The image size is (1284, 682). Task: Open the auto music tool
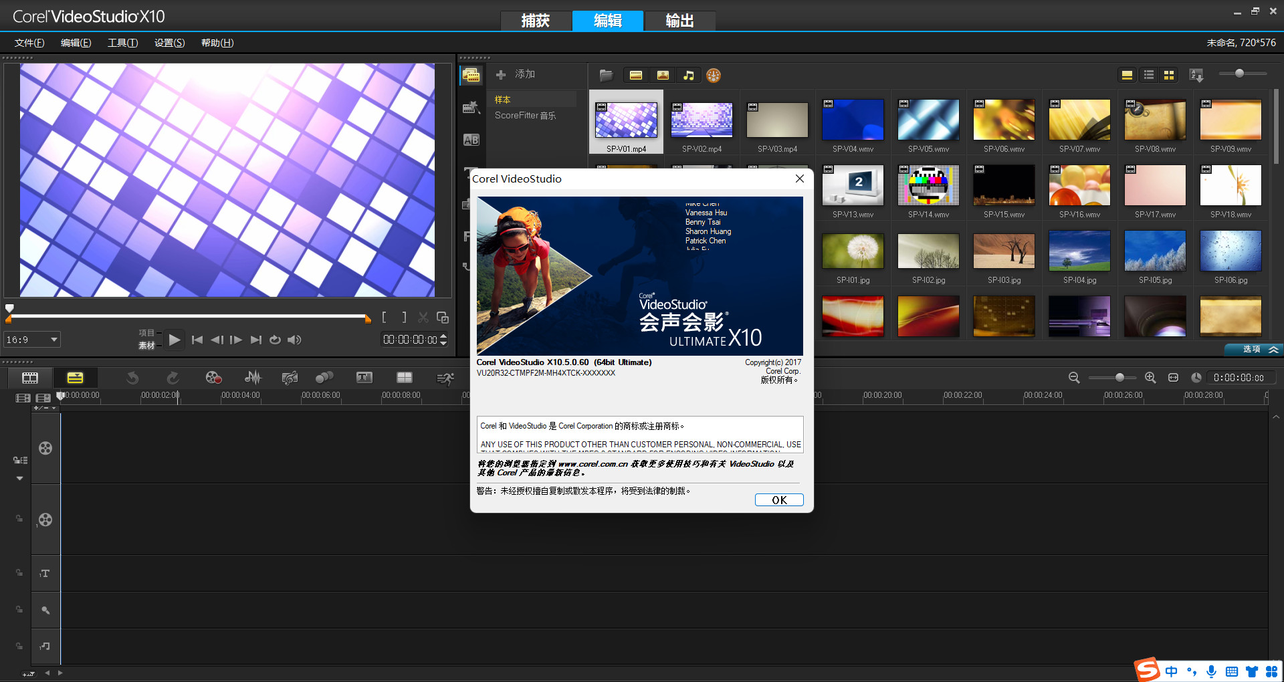290,378
